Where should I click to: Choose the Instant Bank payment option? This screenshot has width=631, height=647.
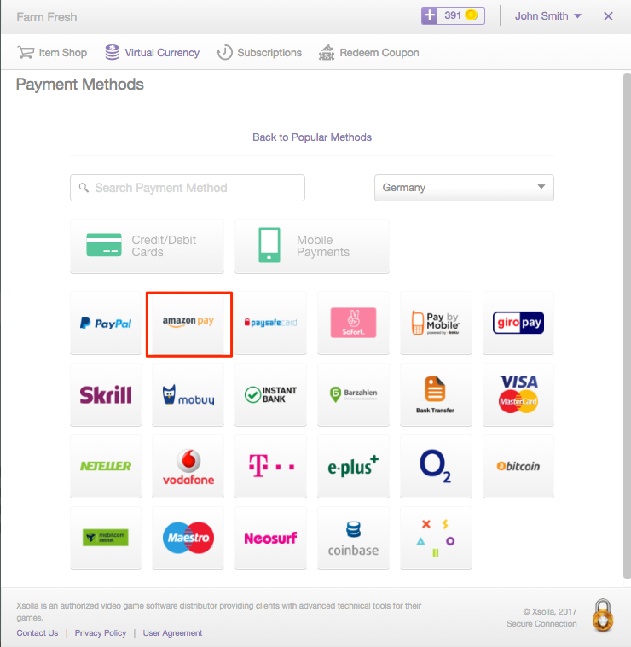[271, 394]
